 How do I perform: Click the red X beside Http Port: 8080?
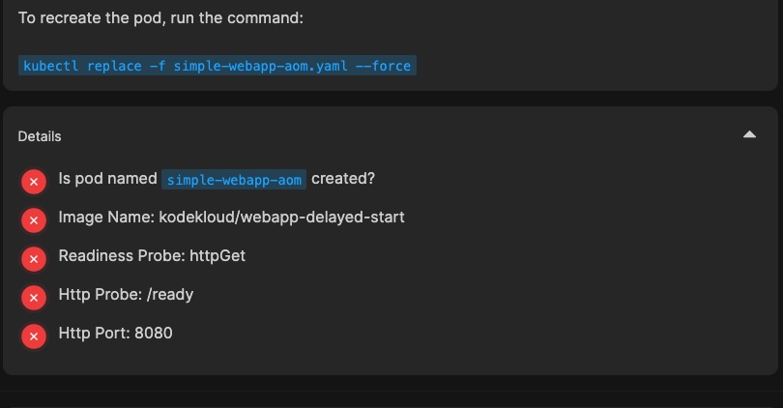[x=34, y=336]
